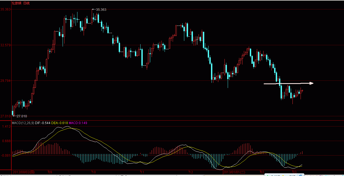Select the -0.081 MACD axis label
This screenshot has height=176, width=344.
coord(6,155)
